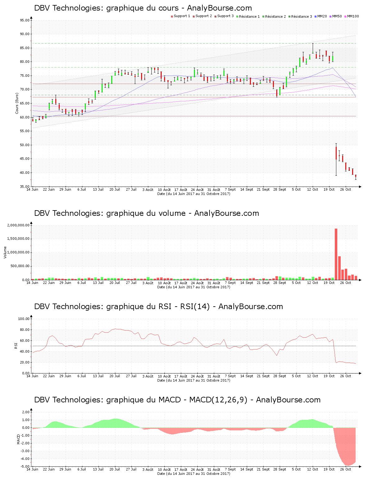Click the date range caption under the price chart
Screen dimensions: 373x482
coord(194,194)
